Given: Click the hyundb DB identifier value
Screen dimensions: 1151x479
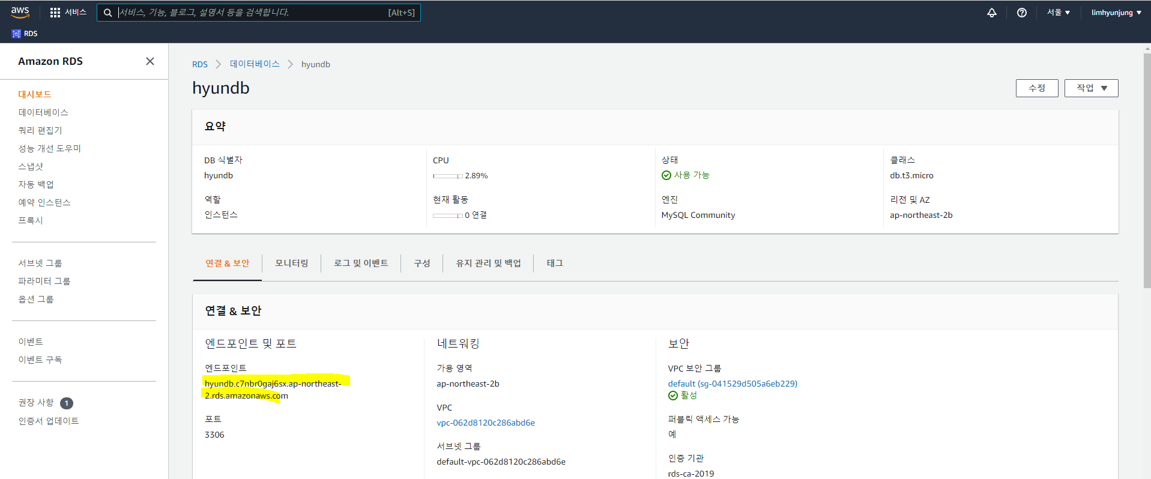Looking at the screenshot, I should [219, 175].
